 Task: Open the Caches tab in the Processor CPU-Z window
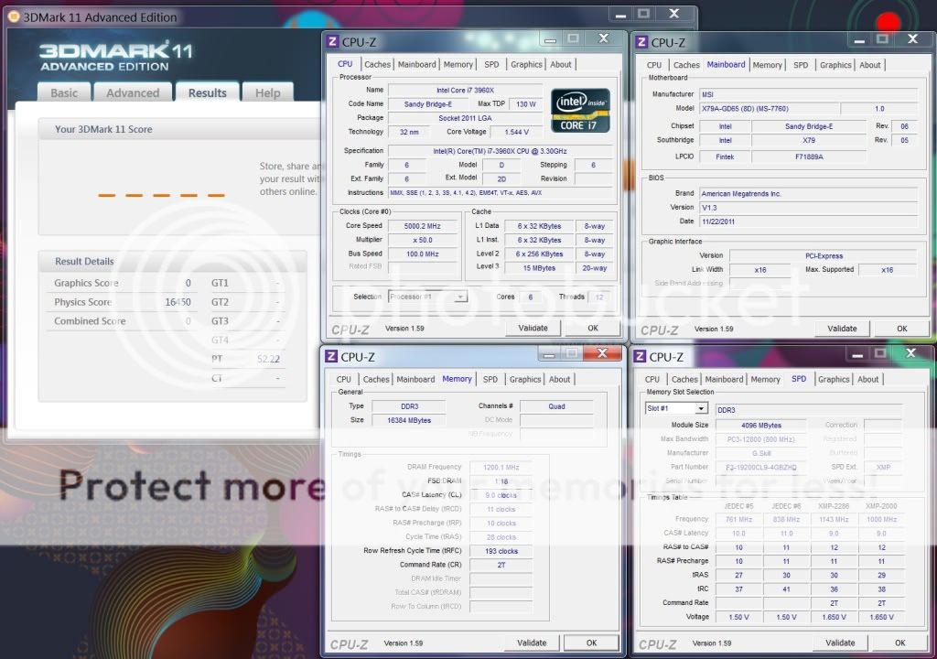(x=377, y=65)
